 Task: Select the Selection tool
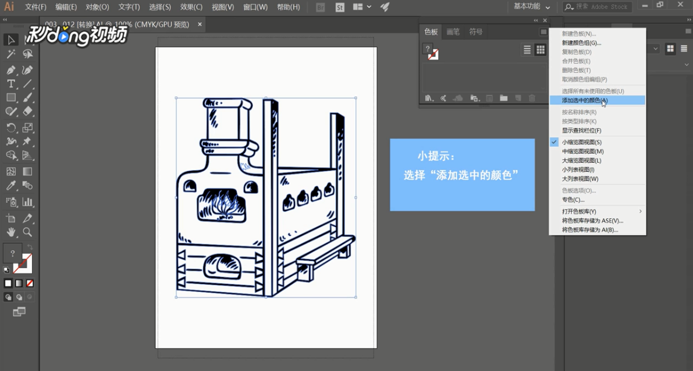(x=10, y=40)
